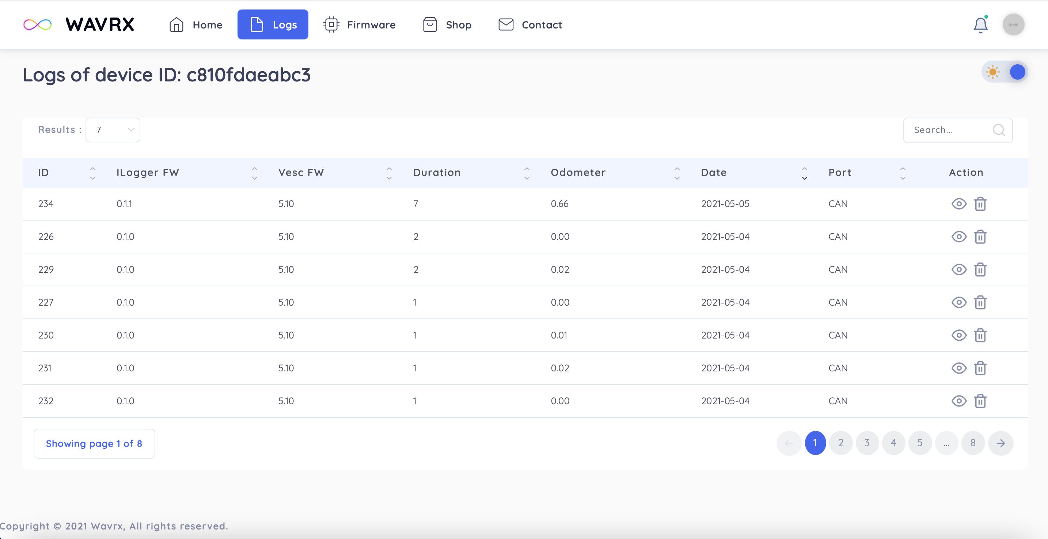The width and height of the screenshot is (1048, 539).
Task: Go to pagination page 3
Action: point(867,443)
